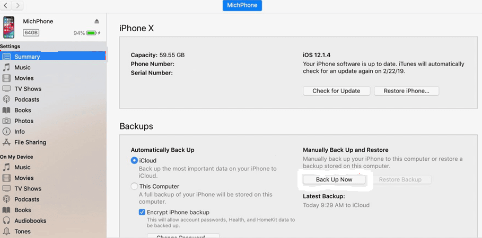This screenshot has width=482, height=238.
Task: Click the Tones bell icon
Action: click(6, 232)
